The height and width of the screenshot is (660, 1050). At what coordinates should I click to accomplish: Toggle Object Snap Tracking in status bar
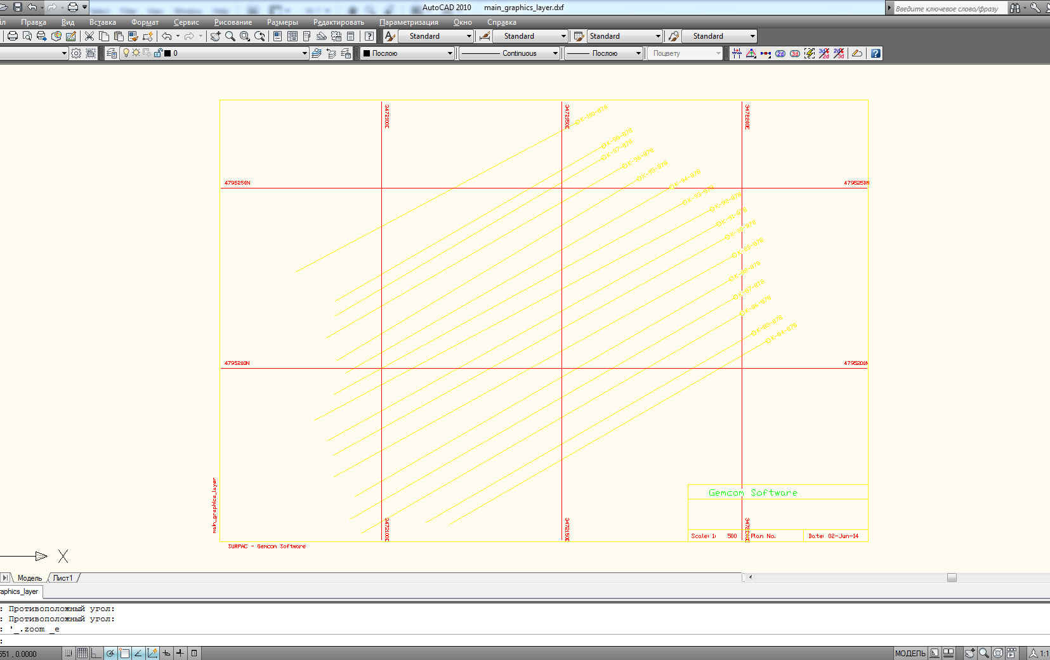[138, 653]
